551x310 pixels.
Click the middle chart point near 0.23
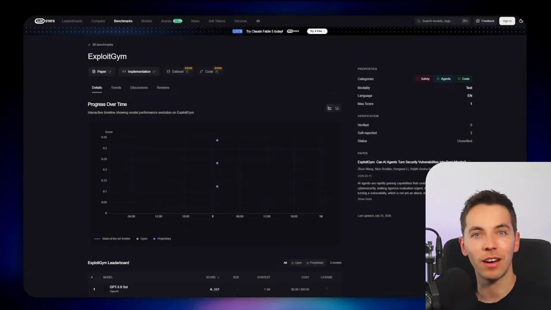217,163
